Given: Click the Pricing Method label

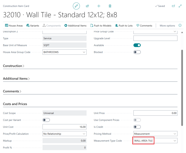Looking at the screenshot, I should [x=102, y=134].
